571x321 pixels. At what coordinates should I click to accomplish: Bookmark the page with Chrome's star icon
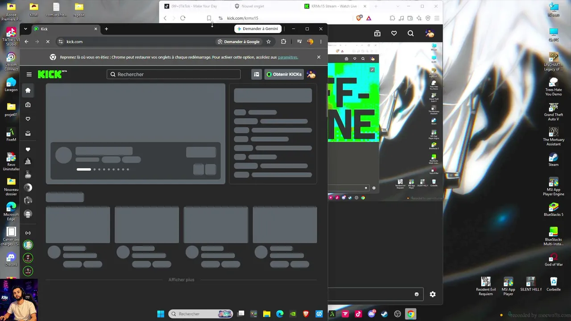269,41
